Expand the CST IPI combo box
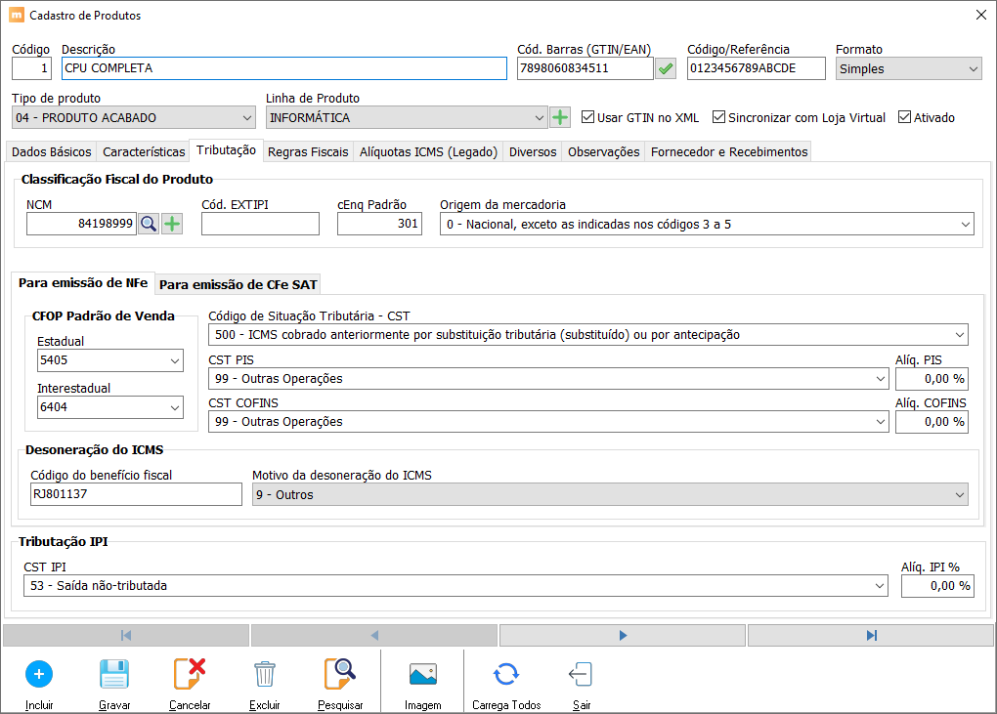Viewport: 997px width, 714px height. point(878,586)
